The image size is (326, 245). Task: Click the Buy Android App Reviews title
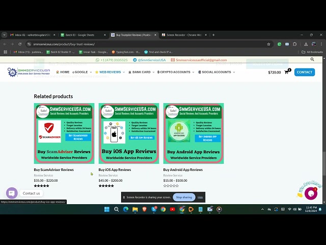(183, 170)
